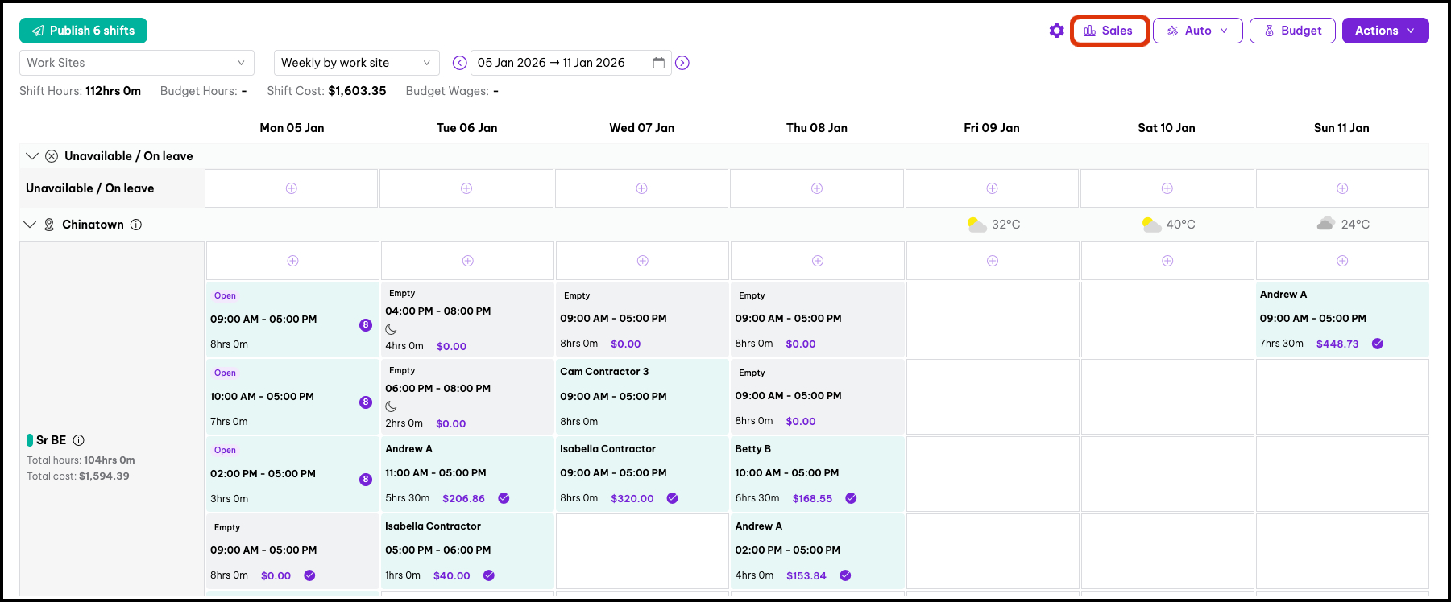Click the Publish 6 shifts button

tap(83, 31)
